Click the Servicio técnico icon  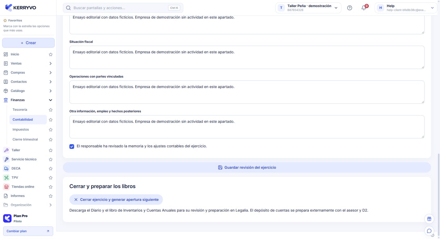6,159
